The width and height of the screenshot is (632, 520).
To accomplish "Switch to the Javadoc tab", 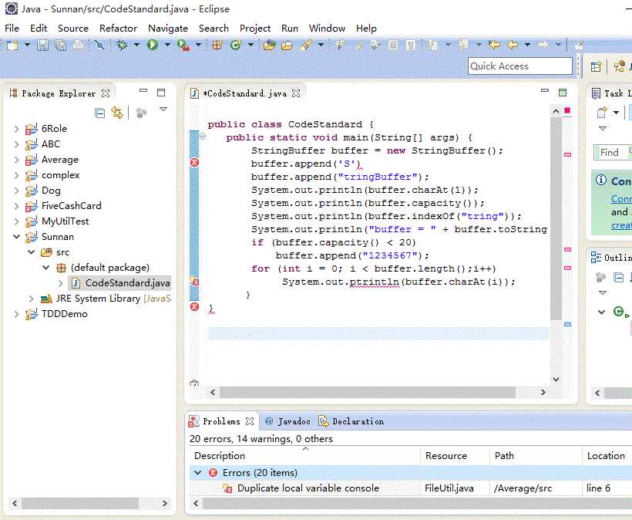I will point(288,421).
